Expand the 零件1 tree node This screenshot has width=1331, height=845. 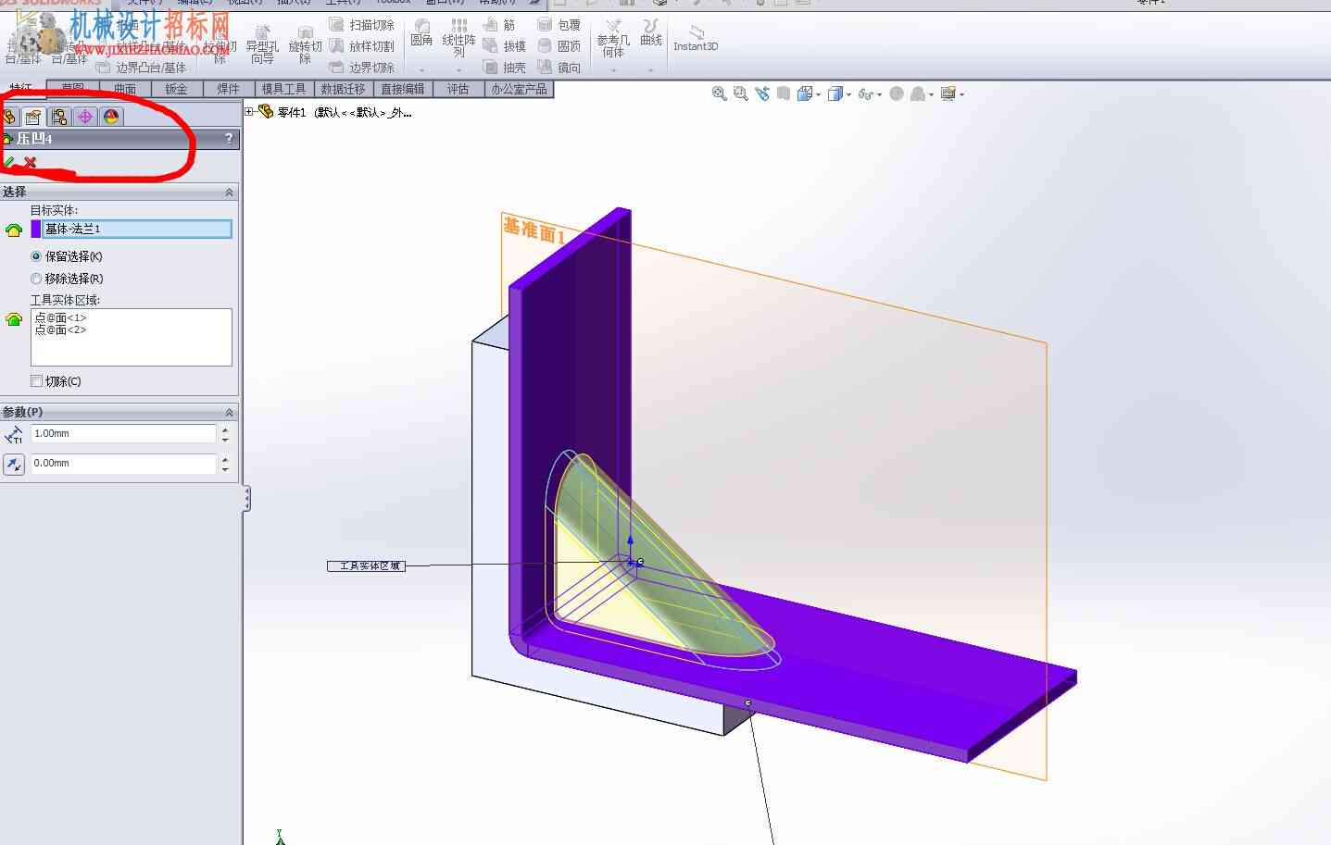(249, 112)
